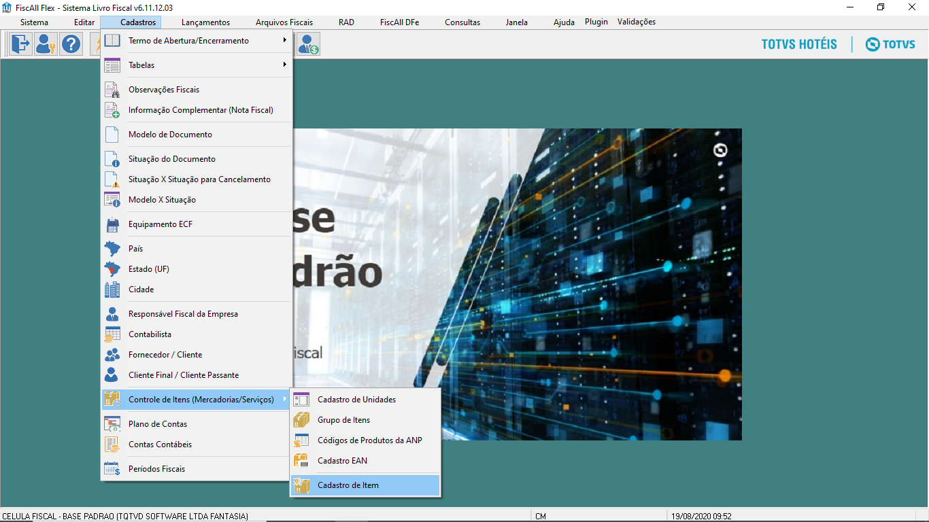Open the Validações menu
The width and height of the screenshot is (929, 522).
[x=637, y=22]
